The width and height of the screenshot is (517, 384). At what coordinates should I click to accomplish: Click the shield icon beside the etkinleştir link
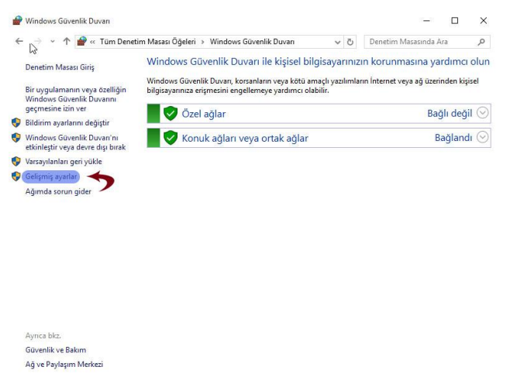coord(16,137)
